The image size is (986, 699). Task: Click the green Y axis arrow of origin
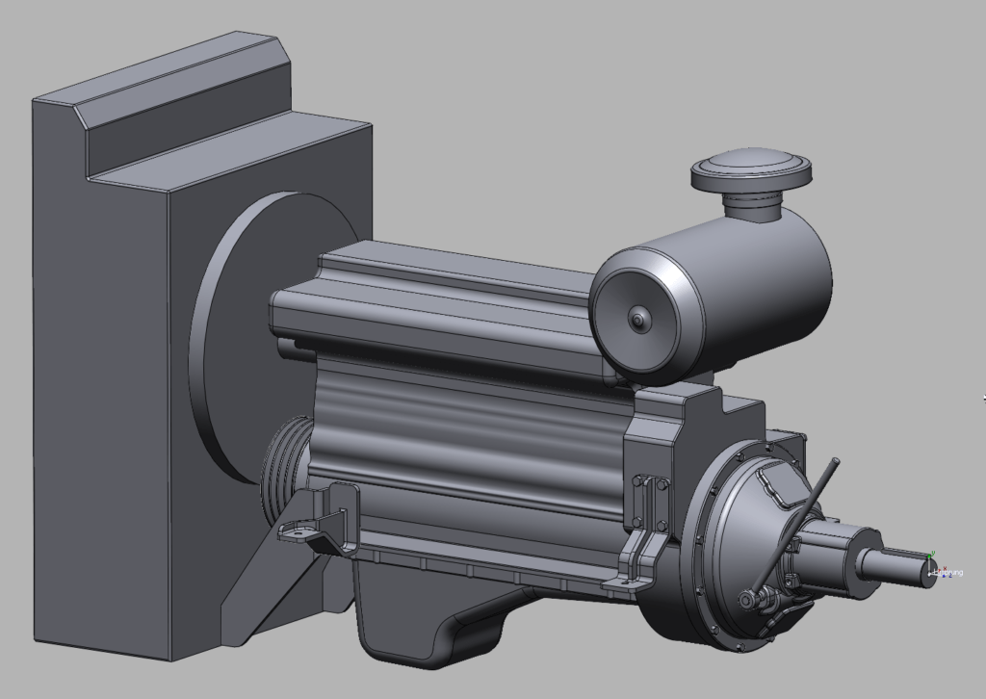pyautogui.click(x=931, y=557)
